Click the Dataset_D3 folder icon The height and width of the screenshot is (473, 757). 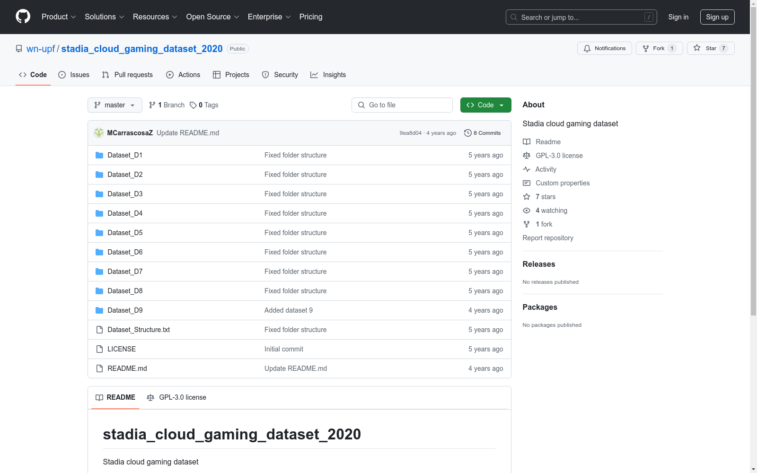tap(99, 194)
